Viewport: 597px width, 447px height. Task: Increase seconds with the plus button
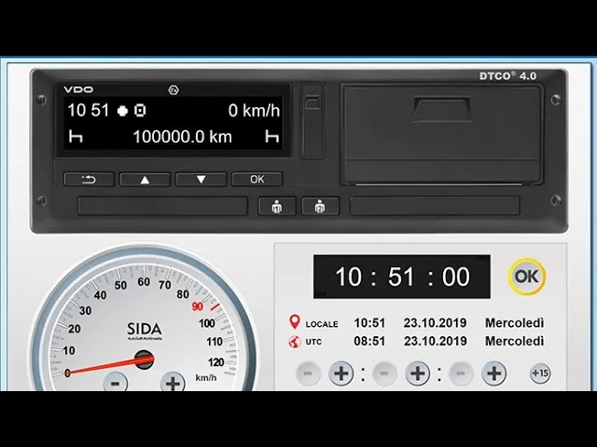[x=493, y=373]
